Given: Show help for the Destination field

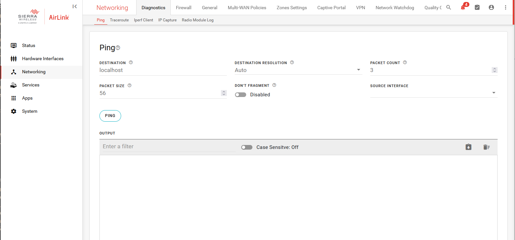Looking at the screenshot, I should click(x=131, y=62).
